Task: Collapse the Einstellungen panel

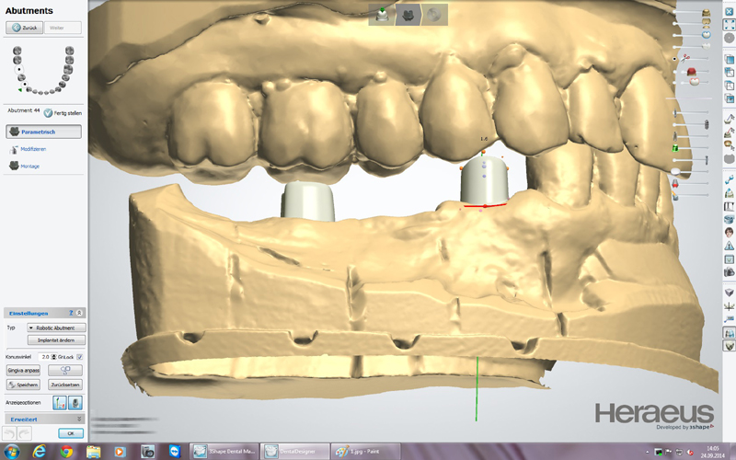Action: pos(80,314)
